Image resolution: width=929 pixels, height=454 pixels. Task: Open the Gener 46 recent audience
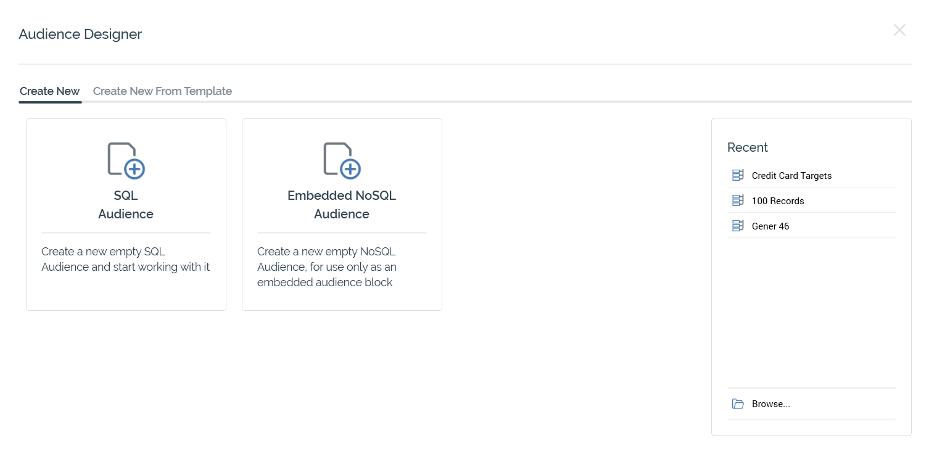(770, 226)
